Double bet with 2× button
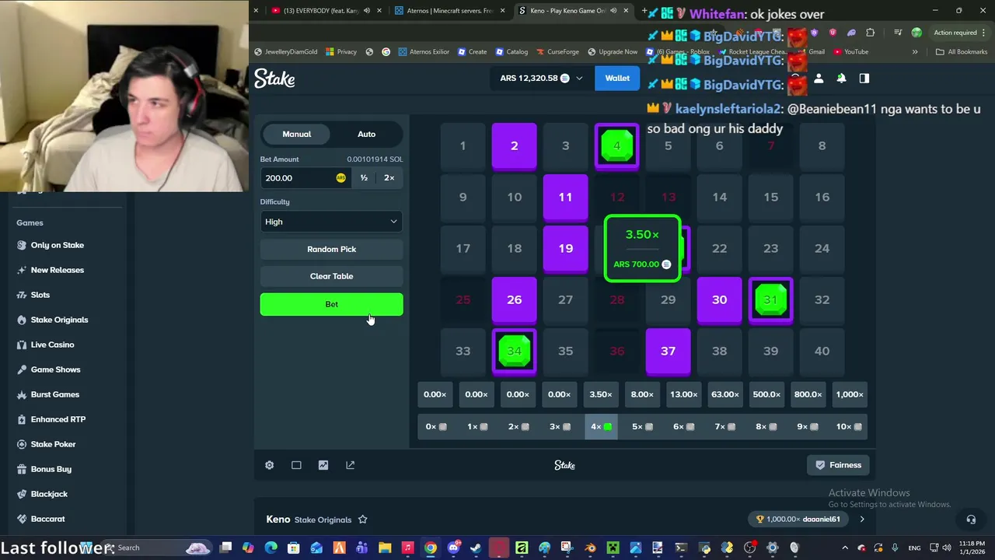The height and width of the screenshot is (560, 995). [389, 178]
